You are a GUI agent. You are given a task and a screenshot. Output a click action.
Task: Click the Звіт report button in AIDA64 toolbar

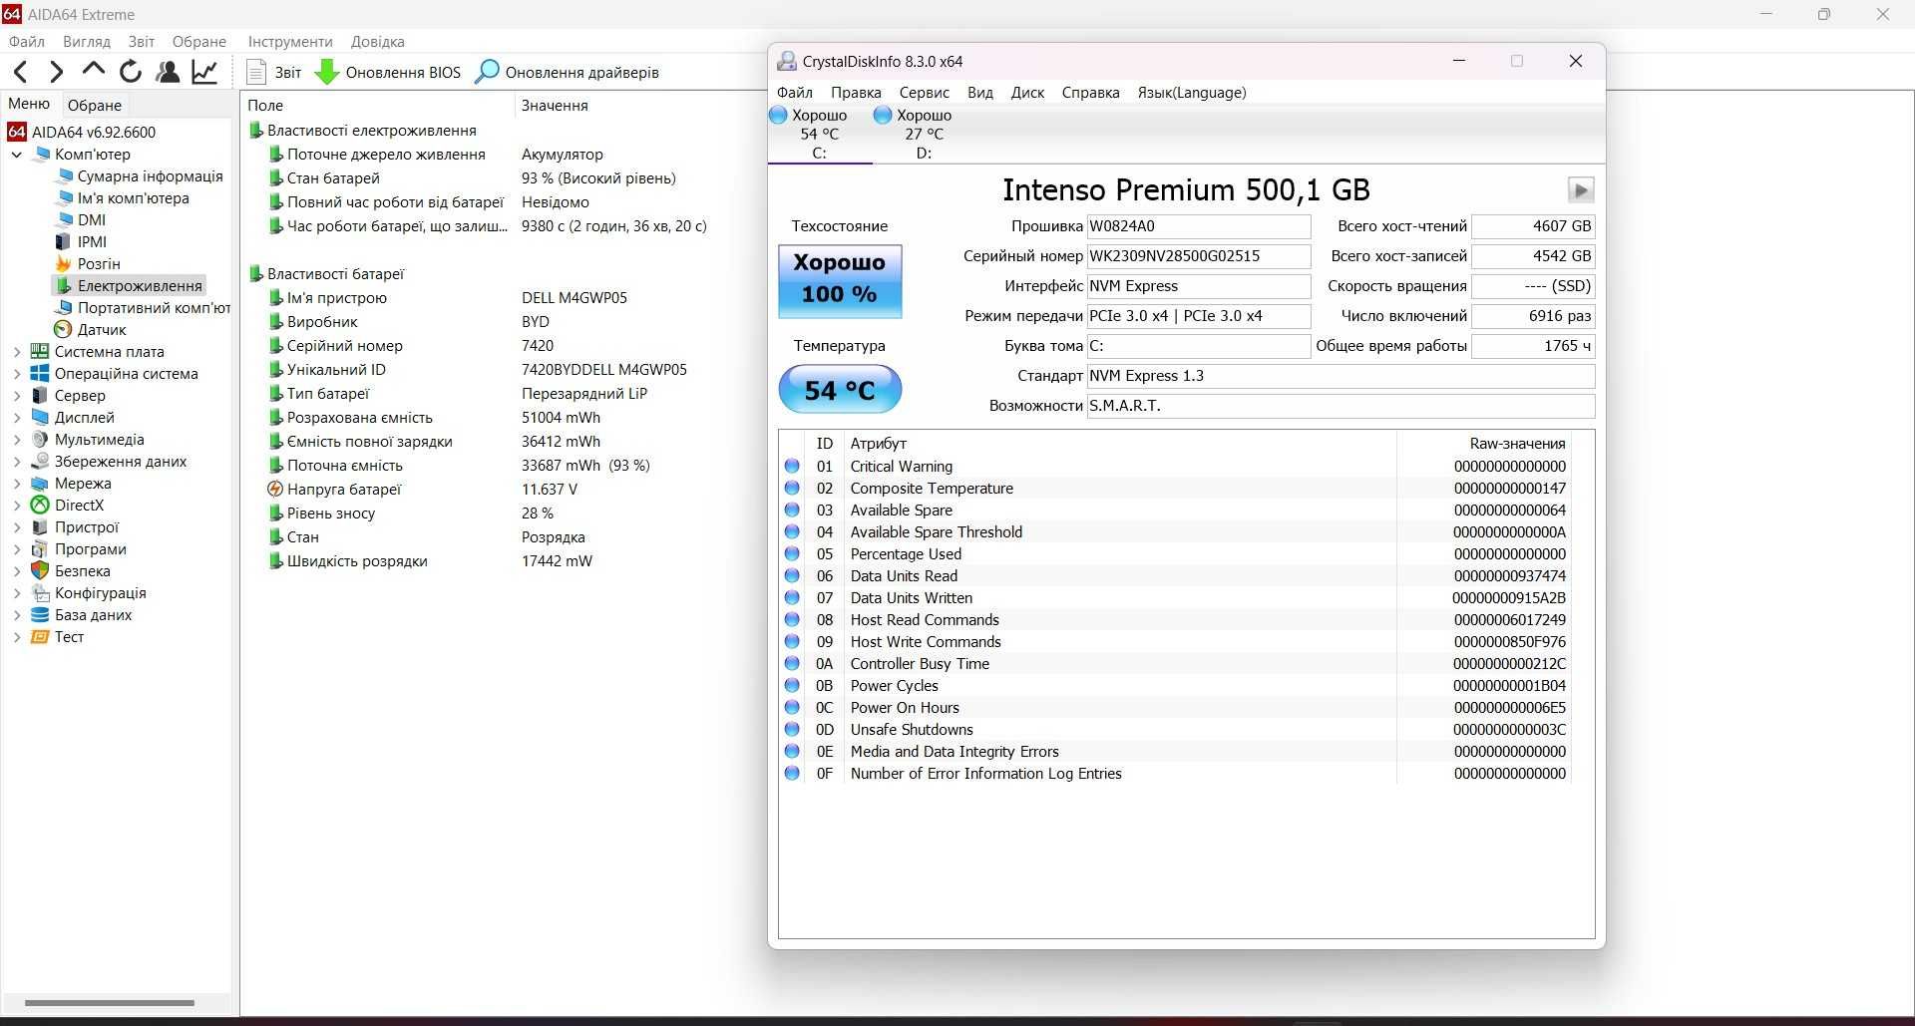pyautogui.click(x=274, y=72)
